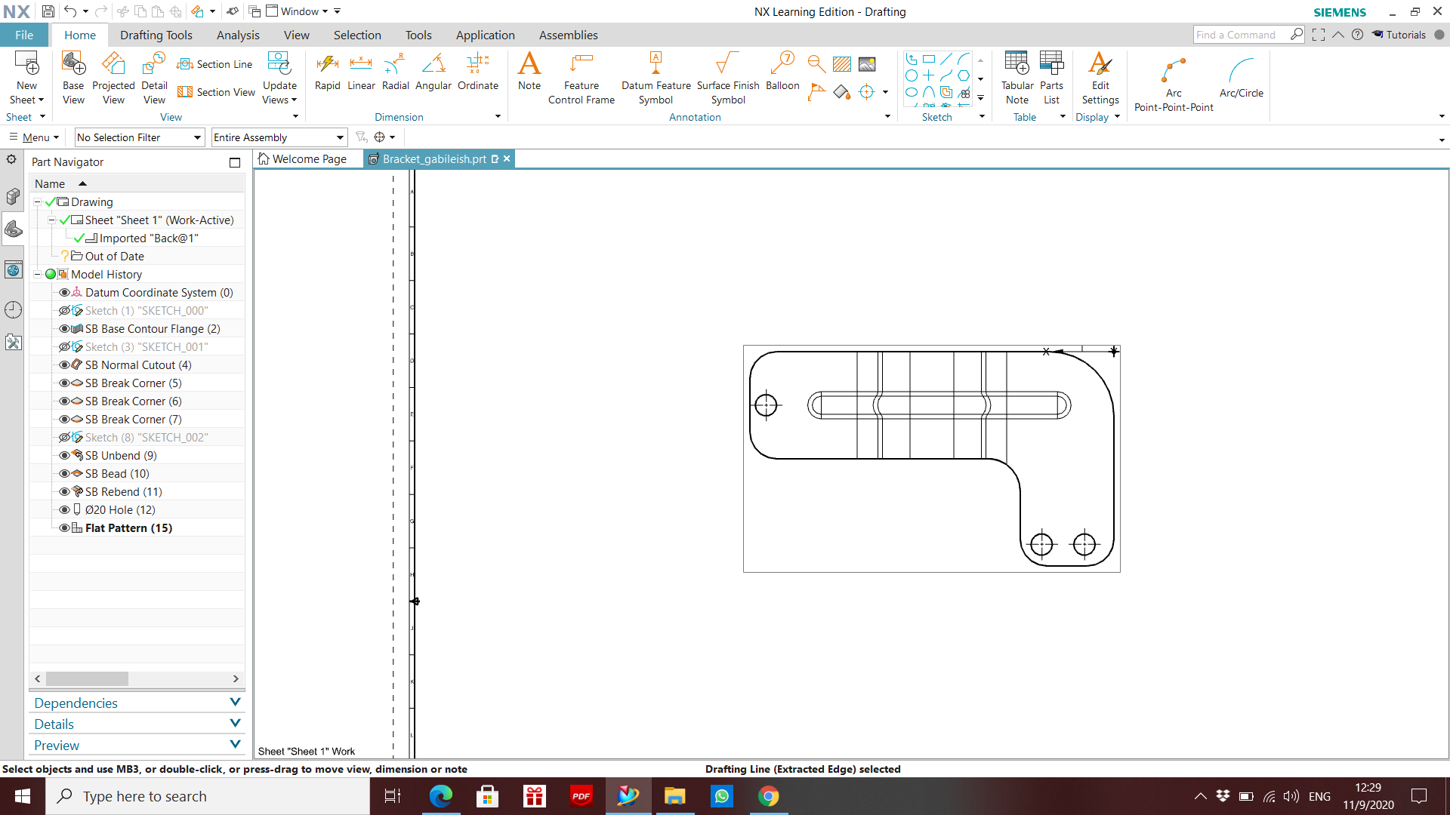The height and width of the screenshot is (815, 1450).
Task: Insert a Note annotation
Action: coord(529,72)
